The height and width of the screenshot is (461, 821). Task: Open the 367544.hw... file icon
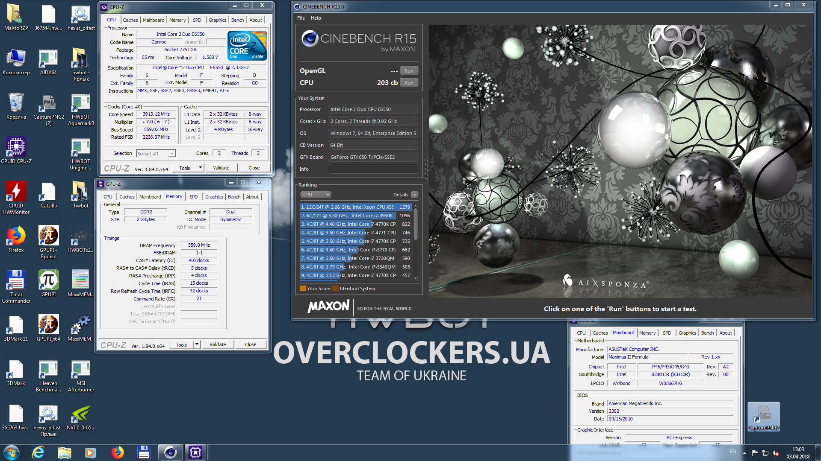[x=48, y=18]
